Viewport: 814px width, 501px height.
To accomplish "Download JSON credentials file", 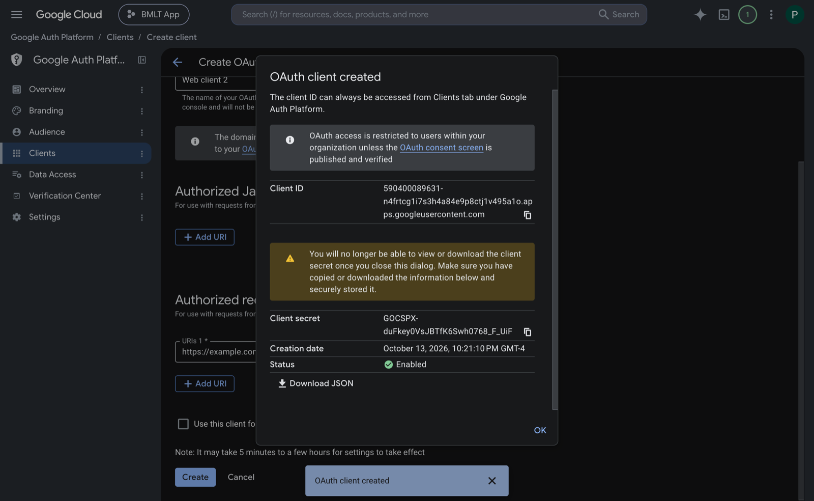I will point(315,383).
